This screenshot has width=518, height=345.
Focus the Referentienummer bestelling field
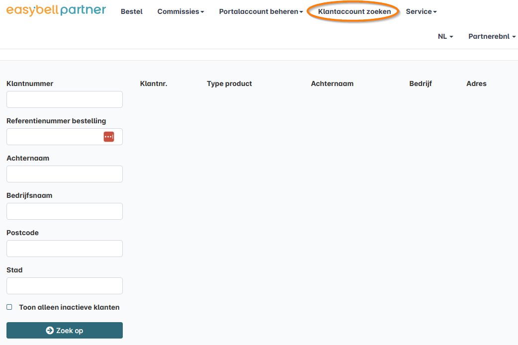pyautogui.click(x=54, y=137)
